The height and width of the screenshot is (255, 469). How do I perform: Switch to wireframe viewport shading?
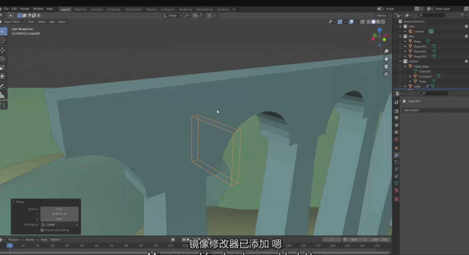point(369,22)
